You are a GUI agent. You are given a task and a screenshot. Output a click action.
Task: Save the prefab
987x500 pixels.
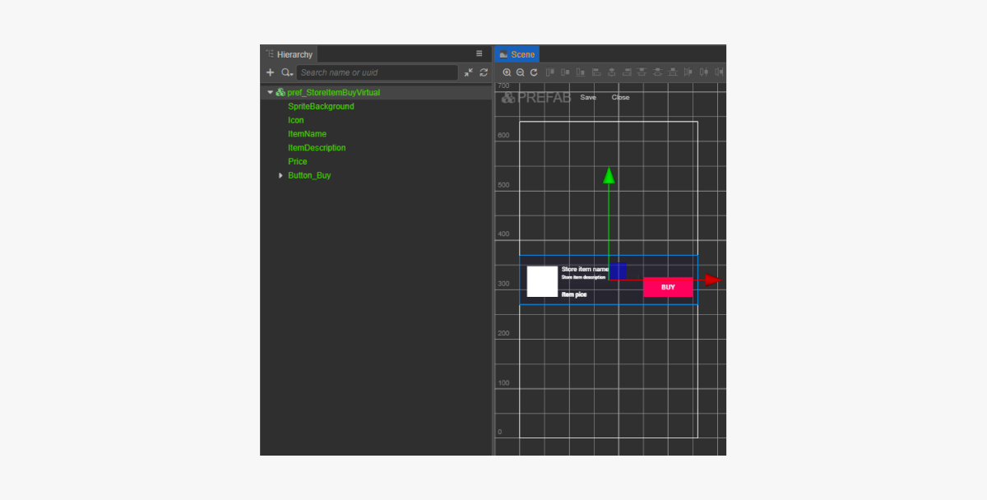(x=588, y=98)
